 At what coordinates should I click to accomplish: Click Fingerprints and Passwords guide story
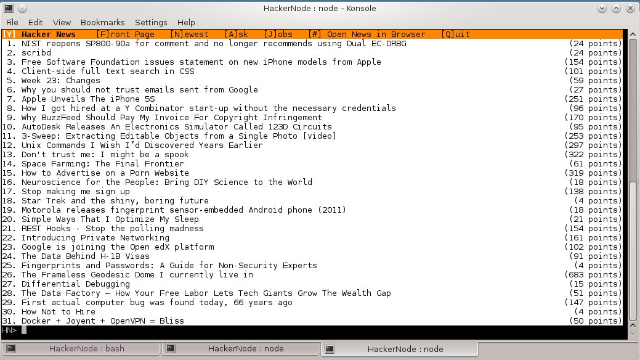click(169, 266)
